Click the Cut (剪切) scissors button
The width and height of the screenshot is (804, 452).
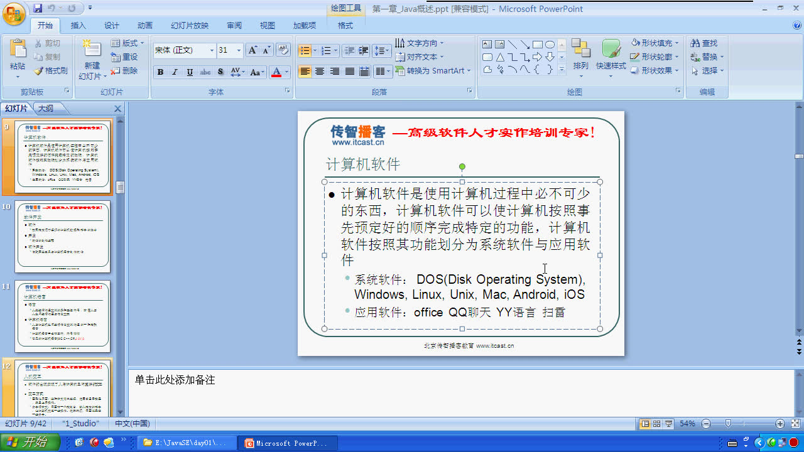pyautogui.click(x=48, y=43)
